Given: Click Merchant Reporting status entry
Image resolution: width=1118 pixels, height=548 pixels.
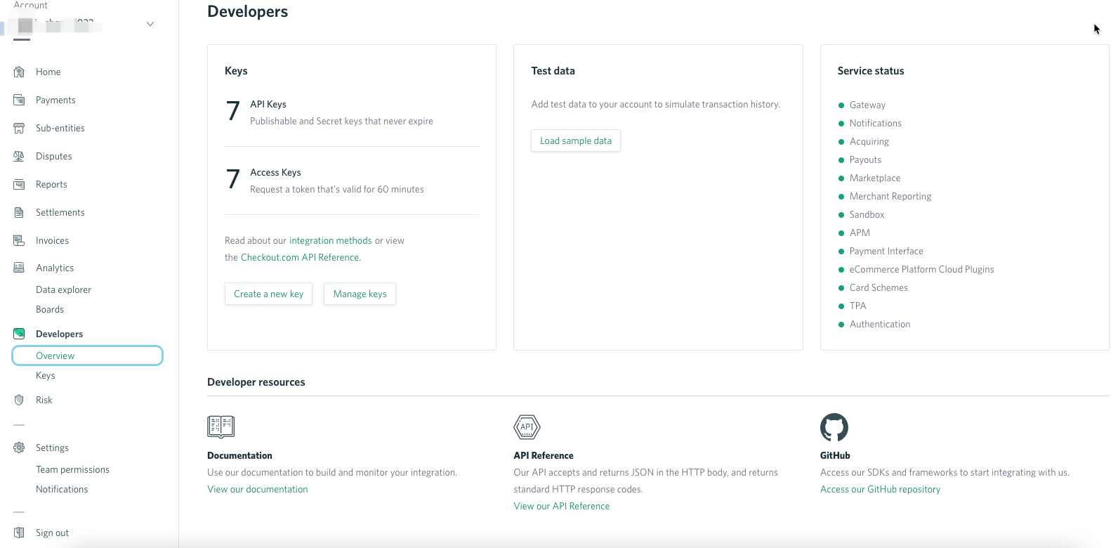Looking at the screenshot, I should [890, 196].
